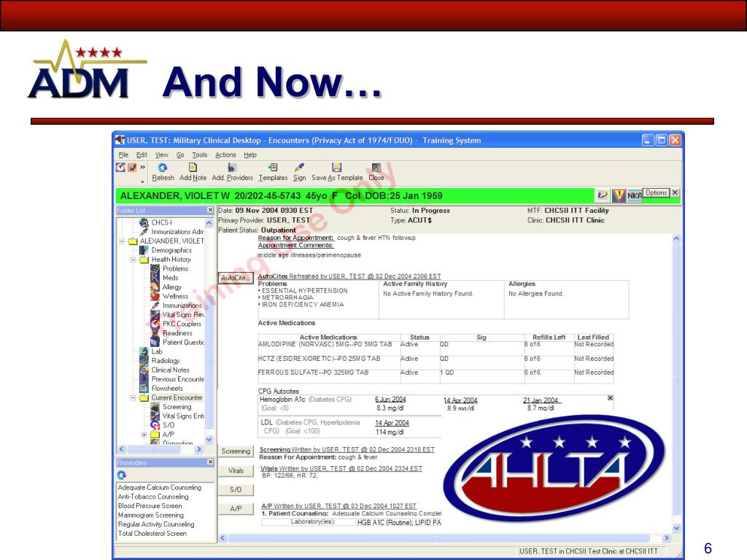Open Readiness in the folder list
This screenshot has height=560, width=747.
(177, 332)
